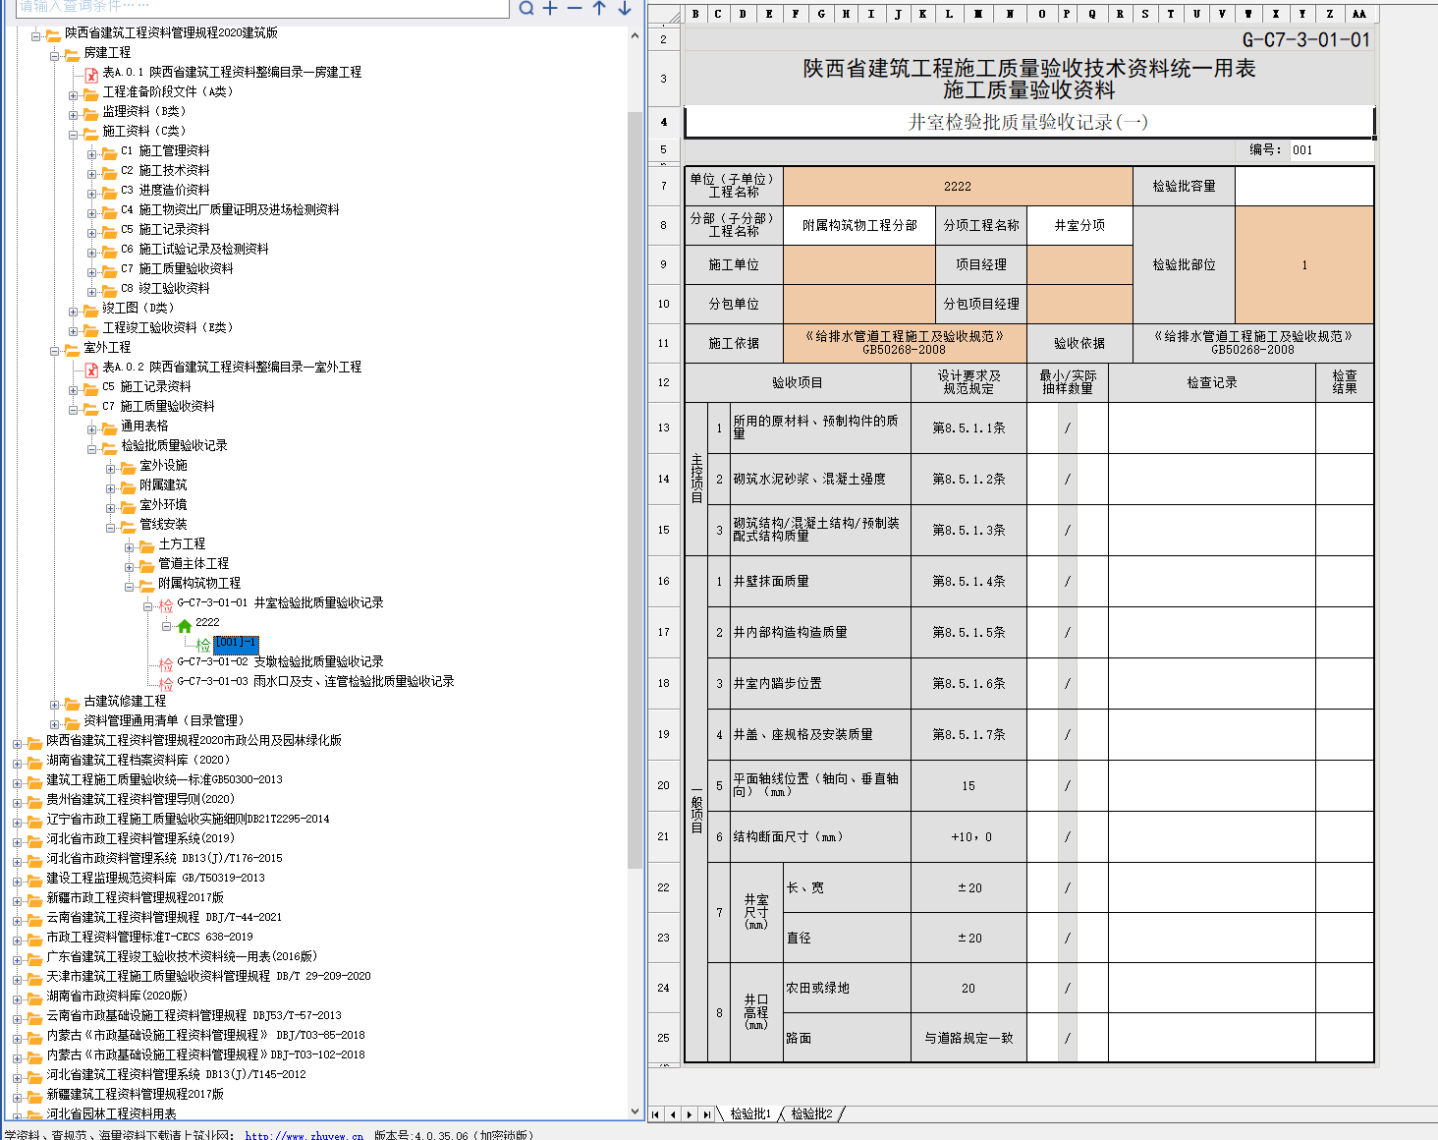Switch to 检验批1 sheet tab
Screen dimensions: 1438x1140
(x=750, y=1114)
